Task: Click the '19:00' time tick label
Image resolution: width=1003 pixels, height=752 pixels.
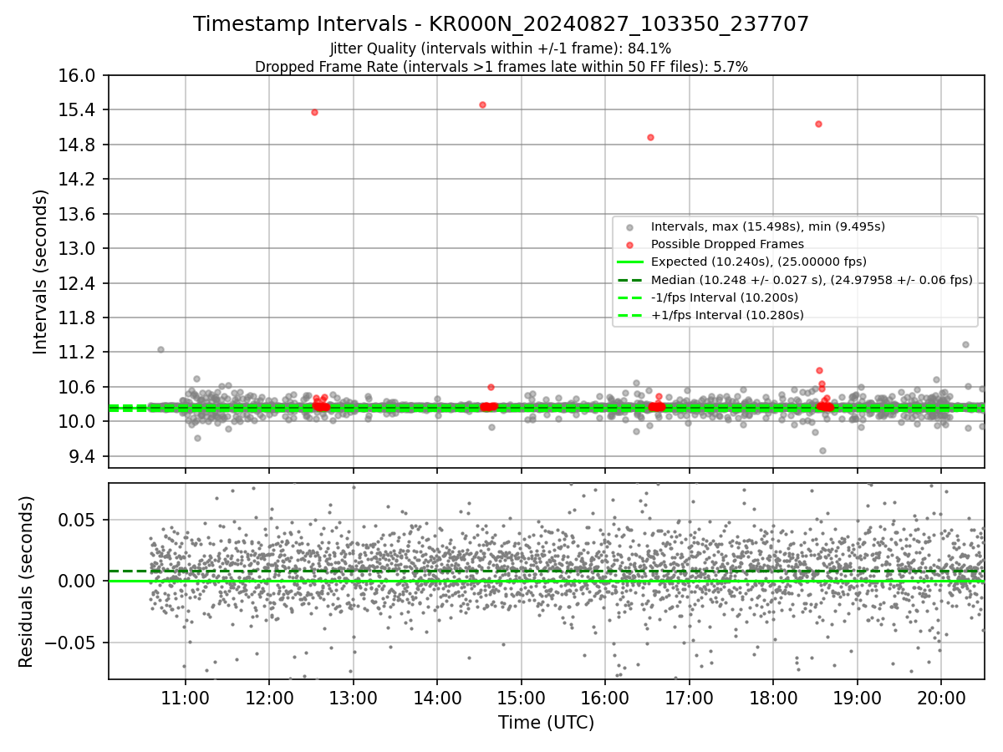Action: pos(857,699)
